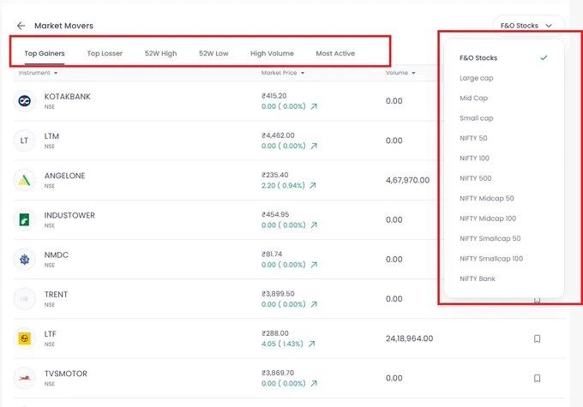Click the 2.20 (0.94%) change value
Screen dimensions: 583x407
pos(283,185)
